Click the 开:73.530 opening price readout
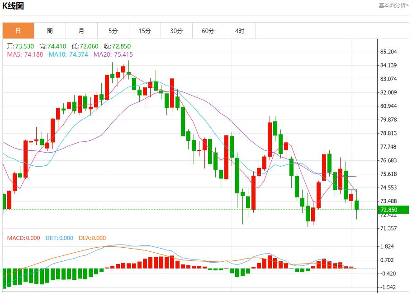412x293 pixels. point(20,46)
